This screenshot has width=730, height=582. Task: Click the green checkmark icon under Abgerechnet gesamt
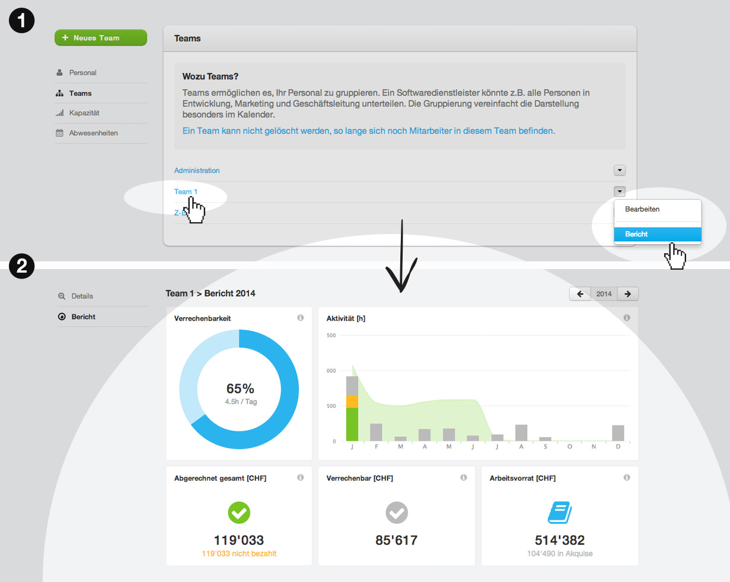pos(239,513)
